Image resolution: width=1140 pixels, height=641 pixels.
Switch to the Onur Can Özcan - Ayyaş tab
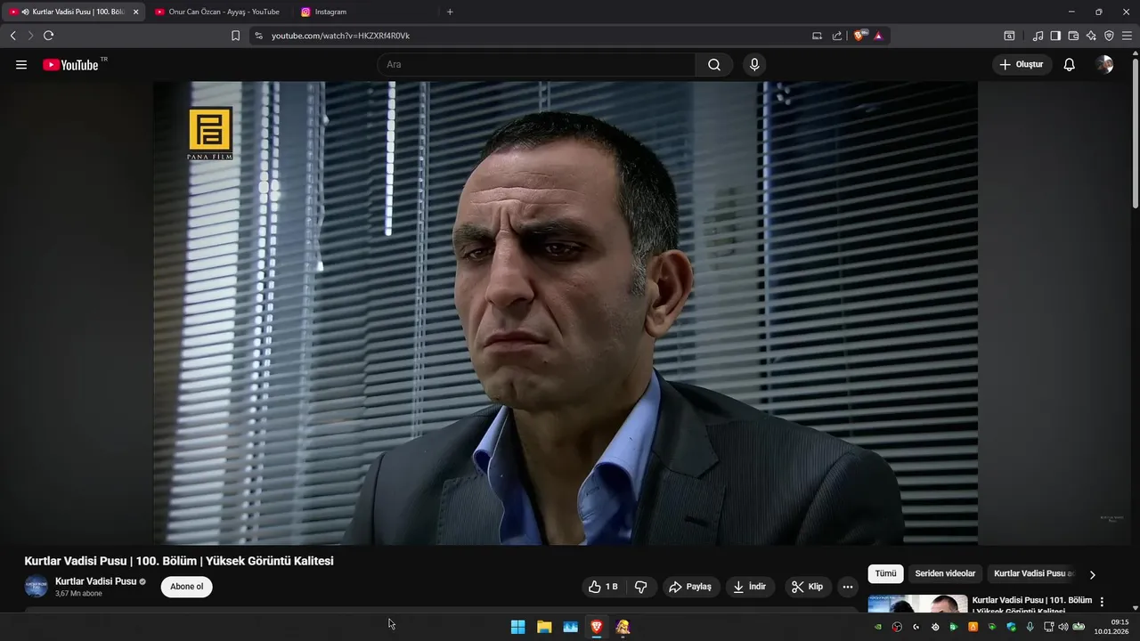pos(217,12)
